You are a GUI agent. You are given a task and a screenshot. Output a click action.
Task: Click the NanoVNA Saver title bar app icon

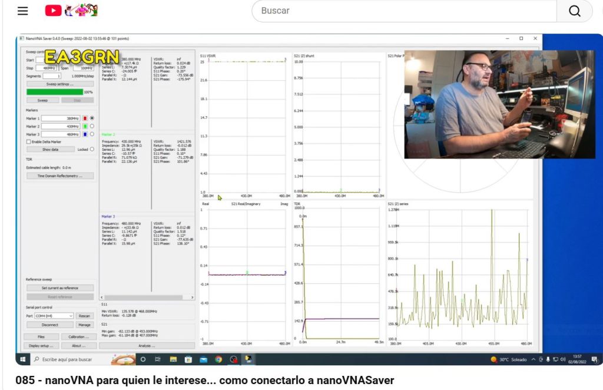(x=22, y=38)
